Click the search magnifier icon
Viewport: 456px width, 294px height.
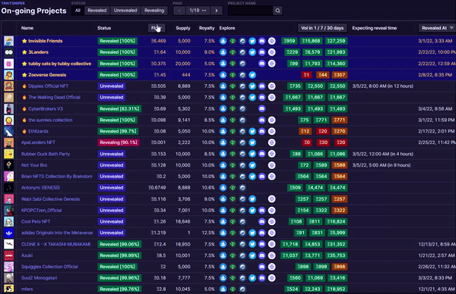click(x=277, y=11)
